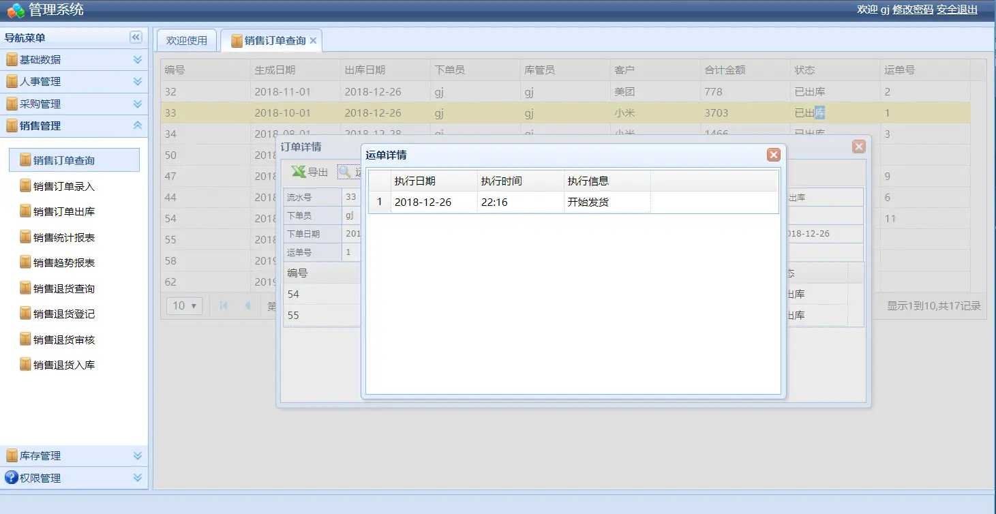Expand the 采购管理 section arrow
Image resolution: width=996 pixels, height=514 pixels.
tap(138, 104)
